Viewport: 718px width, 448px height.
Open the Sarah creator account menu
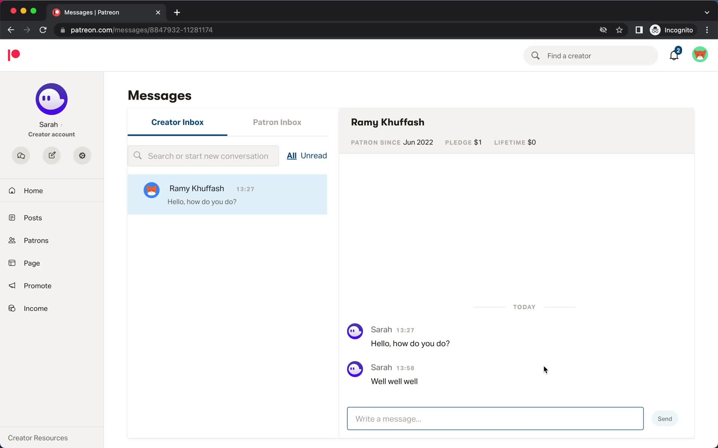point(51,124)
